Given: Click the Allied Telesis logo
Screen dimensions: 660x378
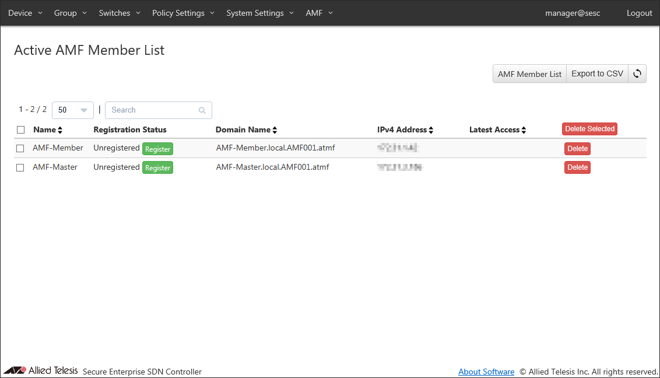Looking at the screenshot, I should click(x=40, y=370).
